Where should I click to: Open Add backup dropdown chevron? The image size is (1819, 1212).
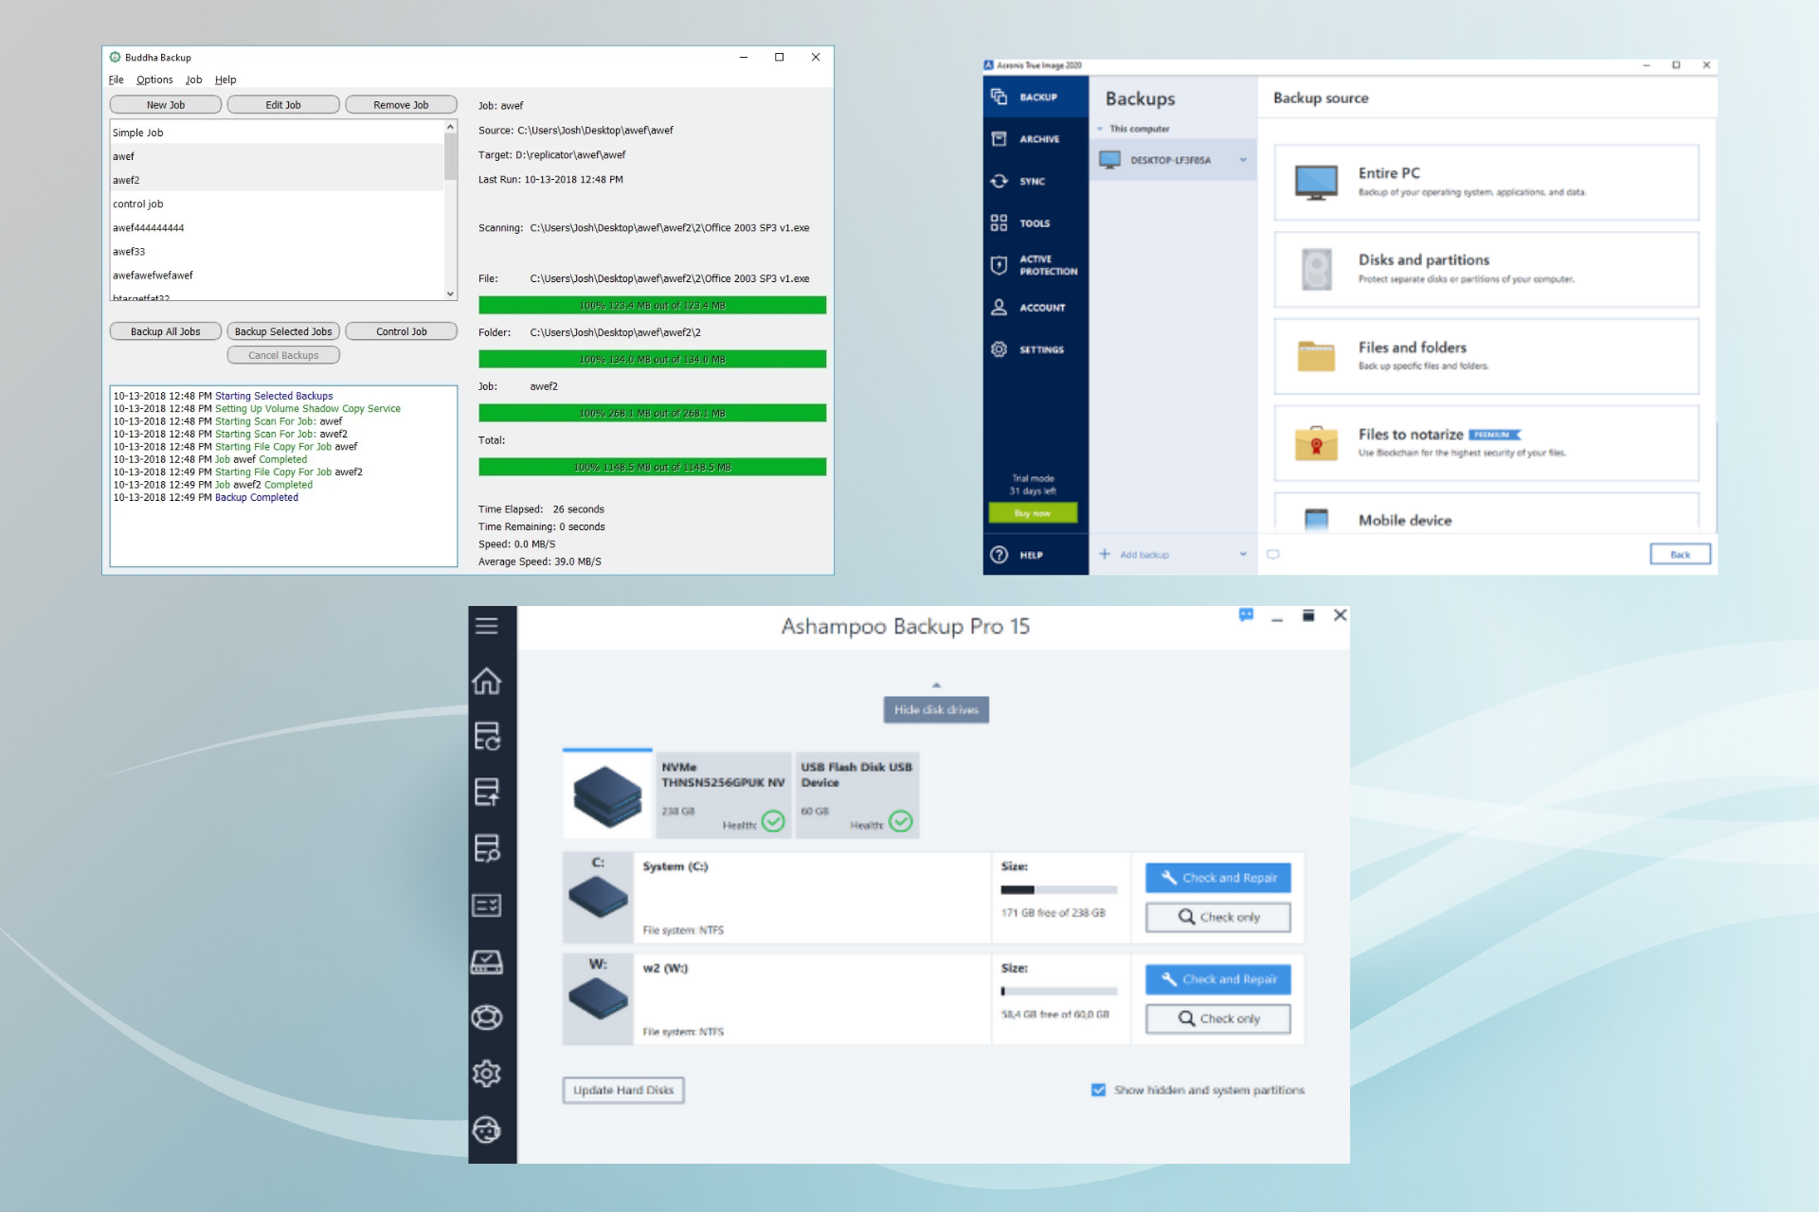1243,555
